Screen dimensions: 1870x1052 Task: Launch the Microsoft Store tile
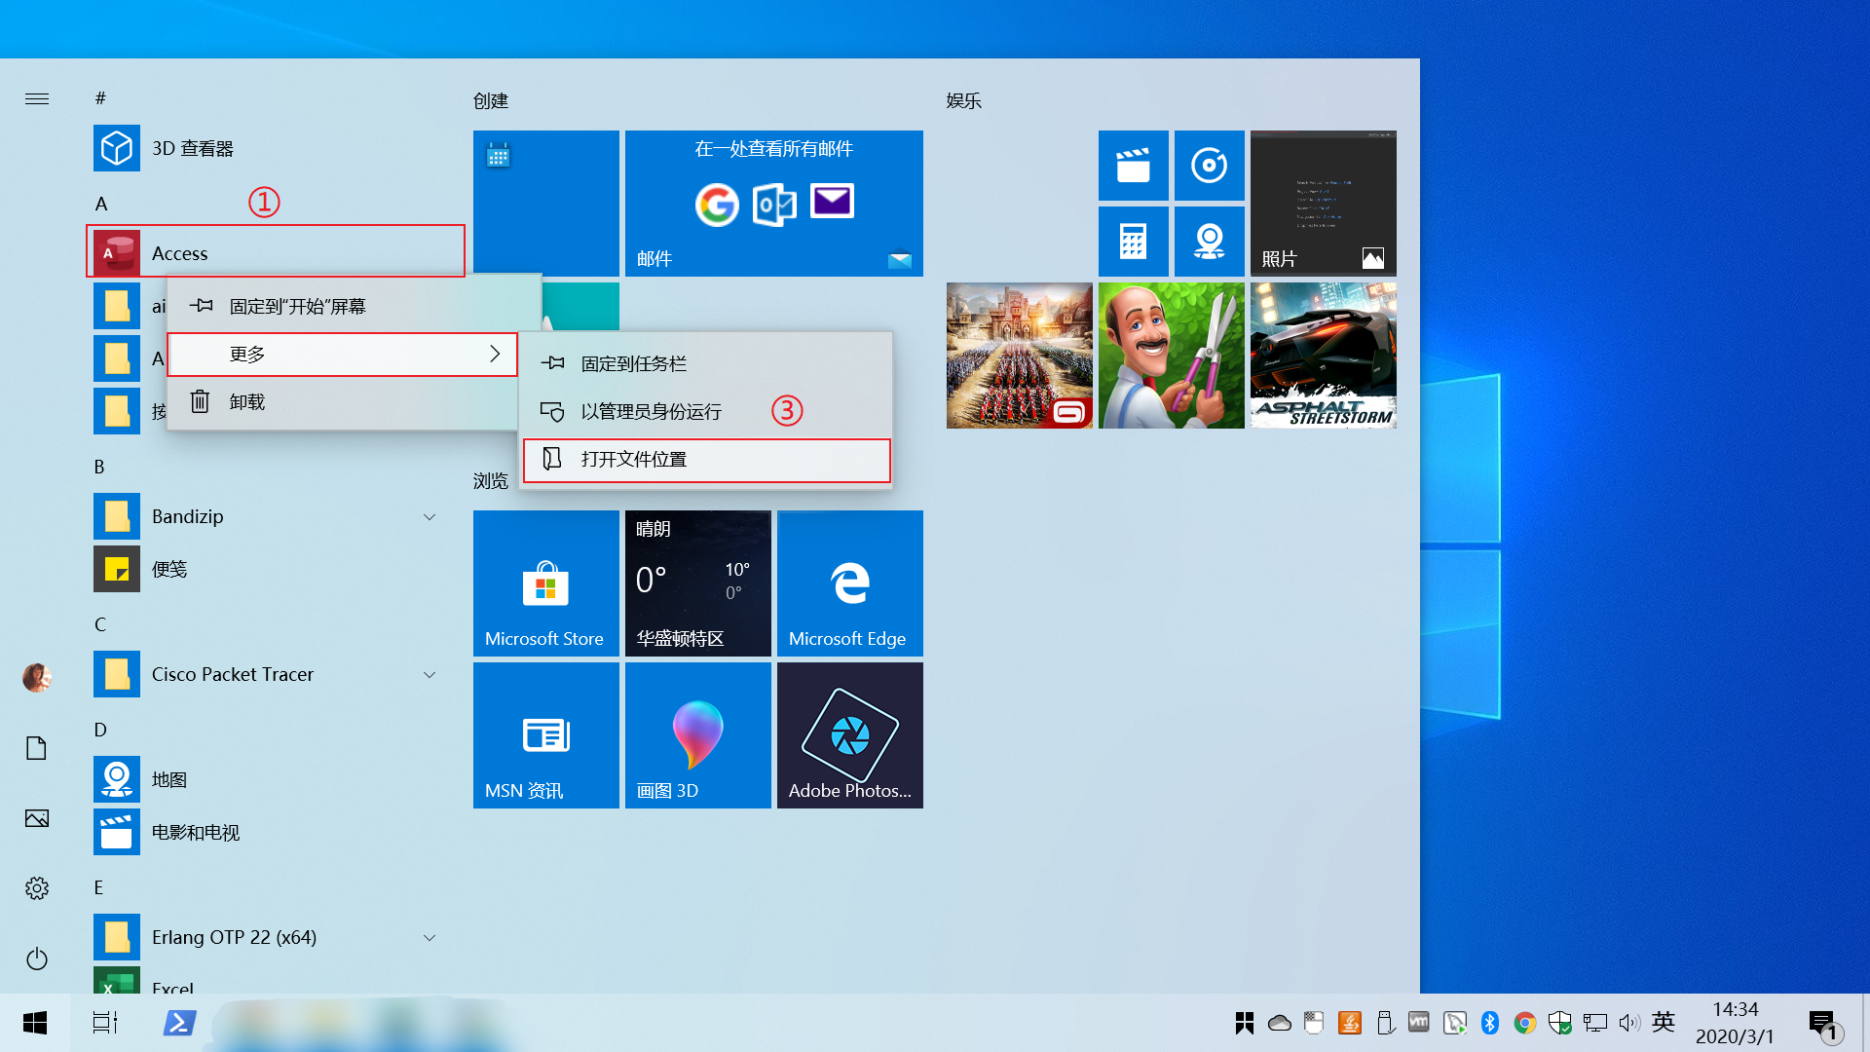click(x=545, y=582)
